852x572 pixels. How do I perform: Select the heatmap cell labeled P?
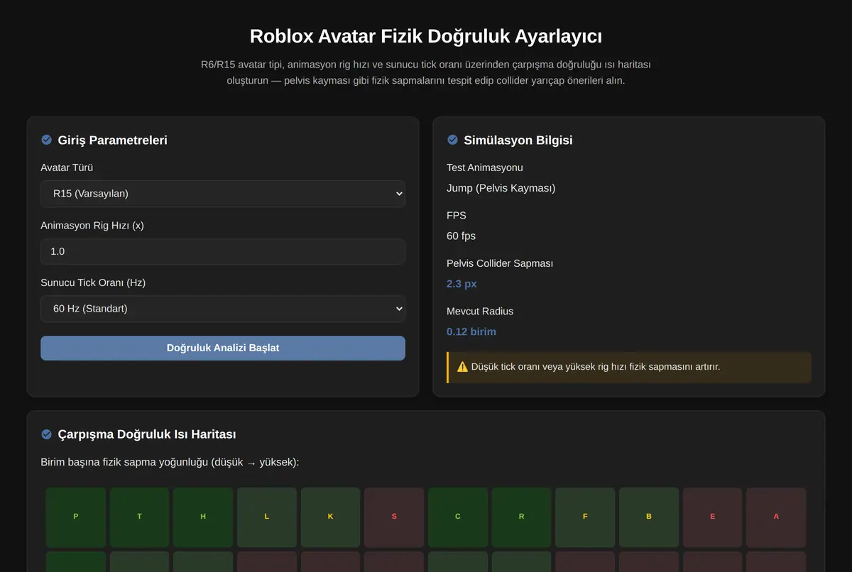click(x=76, y=517)
